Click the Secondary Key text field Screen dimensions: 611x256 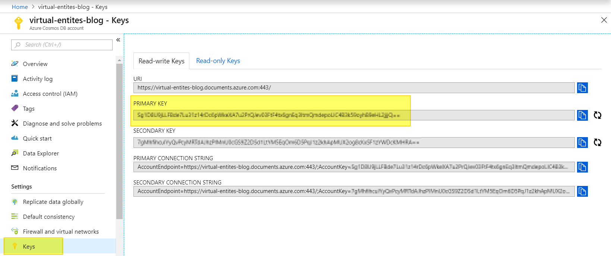(354, 142)
